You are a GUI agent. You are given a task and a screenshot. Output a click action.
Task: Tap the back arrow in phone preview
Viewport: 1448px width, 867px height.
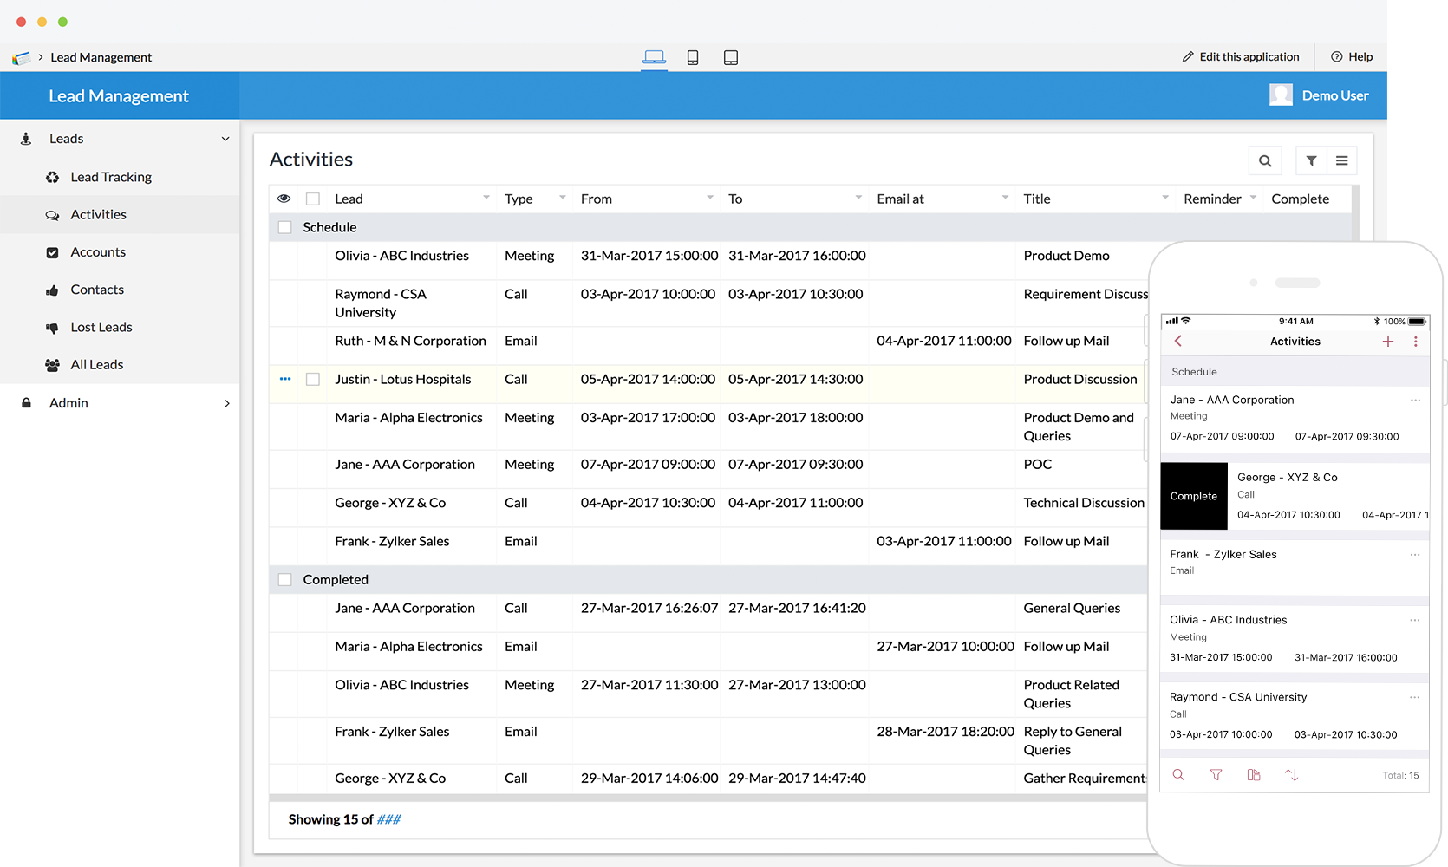(x=1178, y=342)
